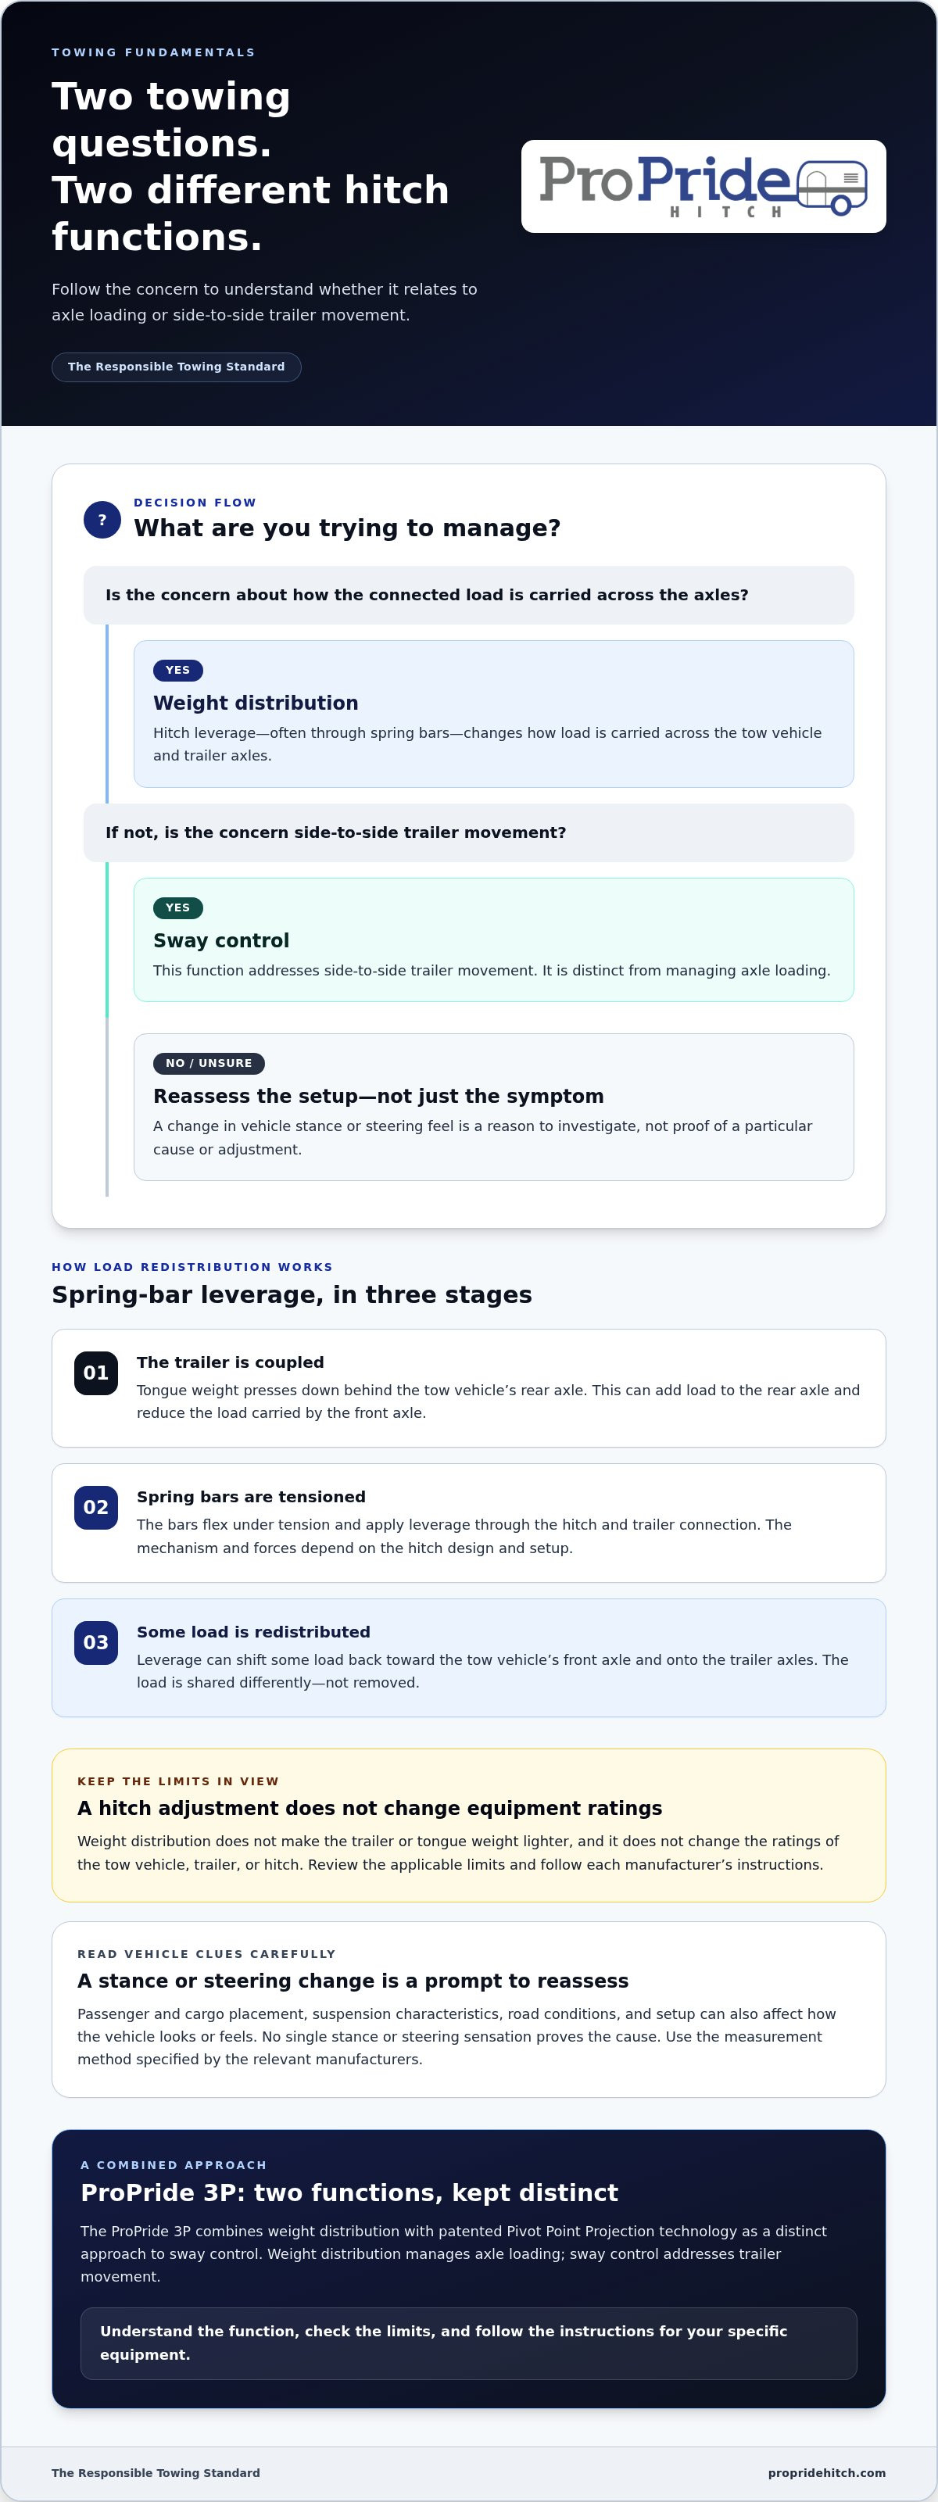The width and height of the screenshot is (938, 2502).
Task: Open the propridehitch.com footer link
Action: [x=826, y=2472]
